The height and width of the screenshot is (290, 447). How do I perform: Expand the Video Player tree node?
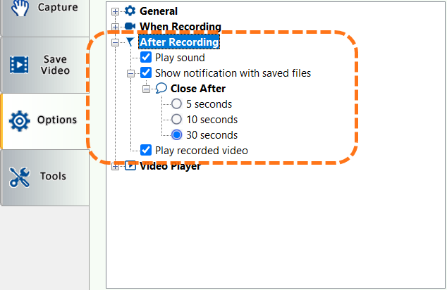pyautogui.click(x=116, y=167)
